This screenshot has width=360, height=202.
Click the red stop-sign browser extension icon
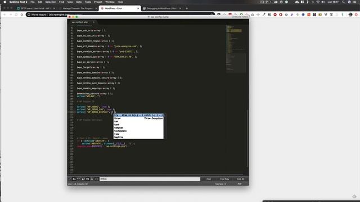pos(275,15)
